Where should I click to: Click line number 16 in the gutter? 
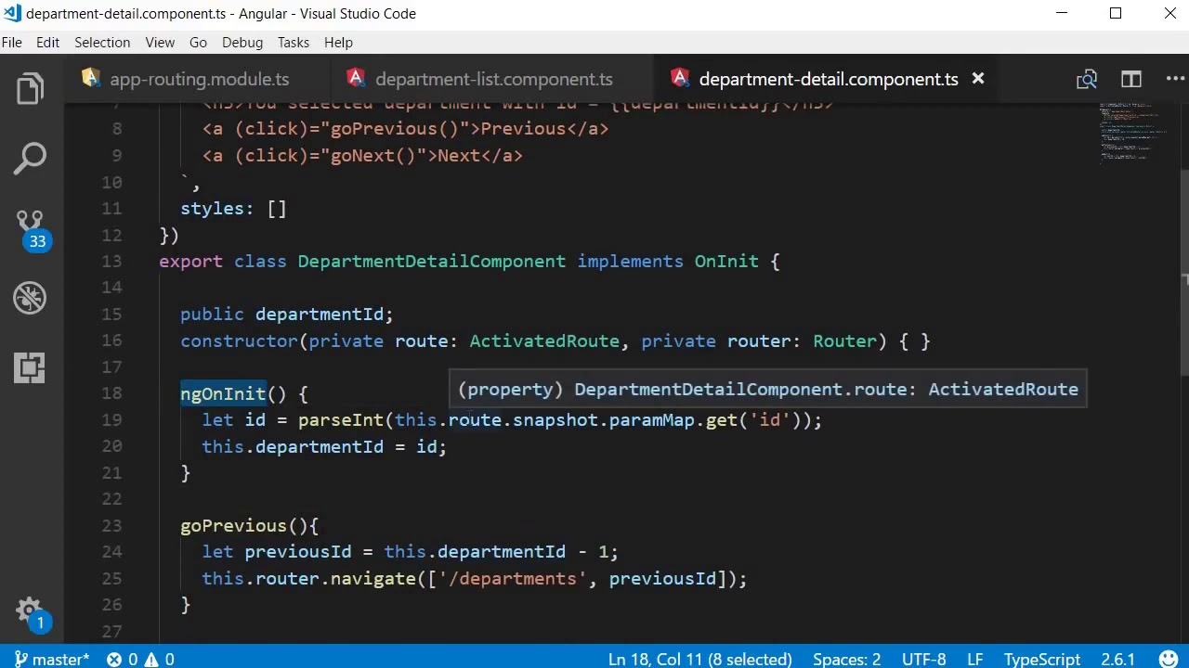coord(111,341)
